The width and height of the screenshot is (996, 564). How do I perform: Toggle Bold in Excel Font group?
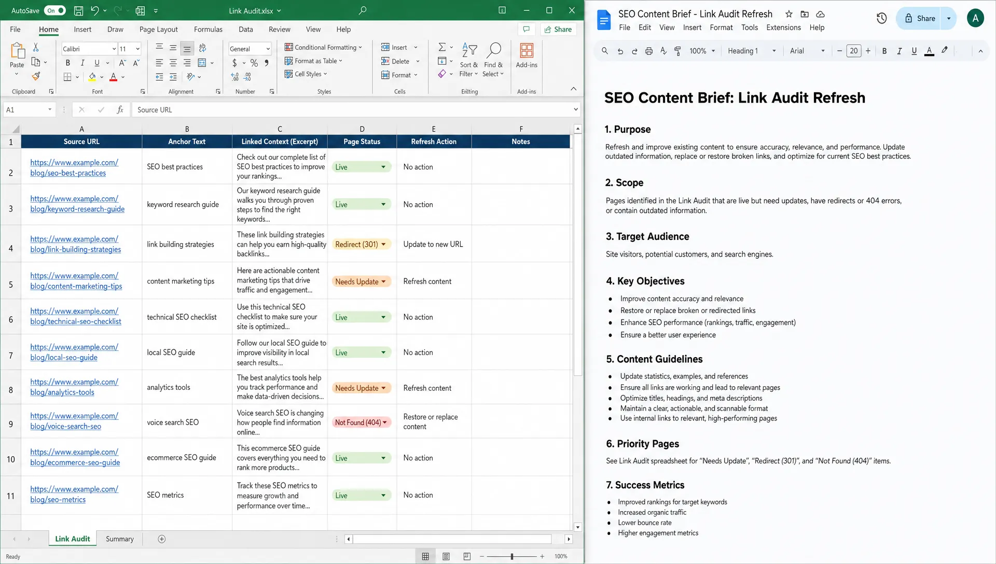click(68, 63)
